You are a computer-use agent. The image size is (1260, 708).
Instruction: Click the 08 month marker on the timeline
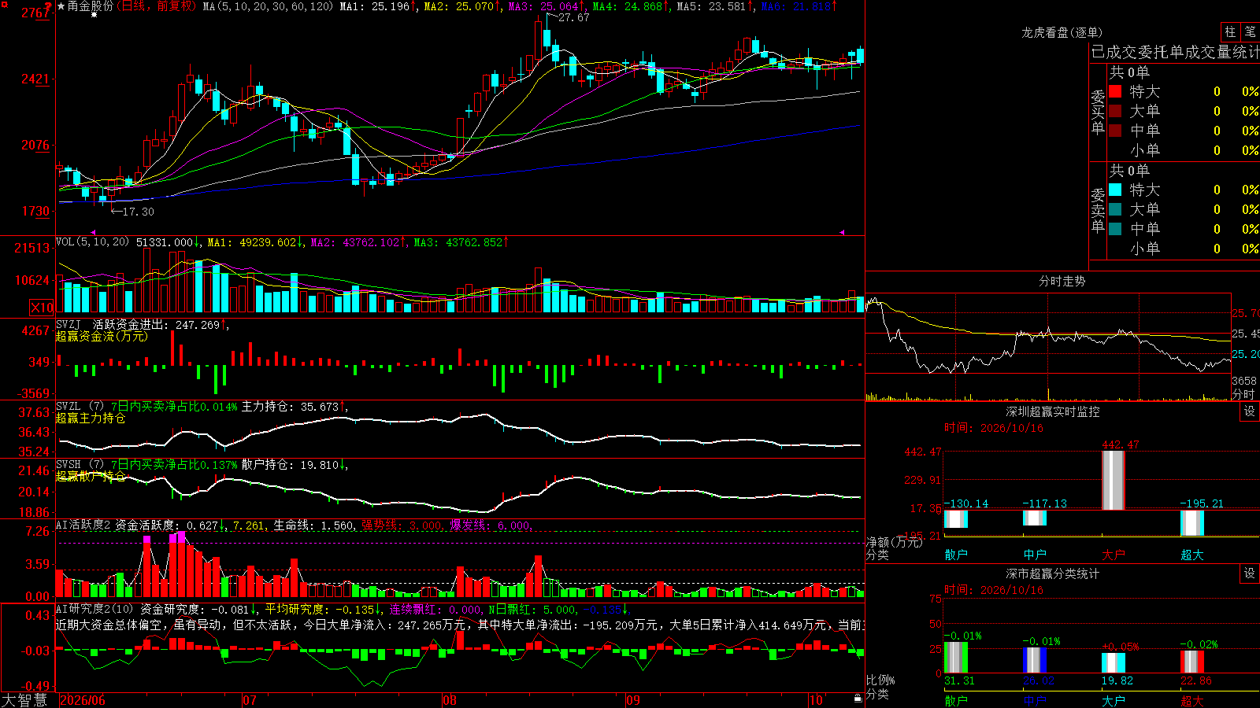(450, 700)
